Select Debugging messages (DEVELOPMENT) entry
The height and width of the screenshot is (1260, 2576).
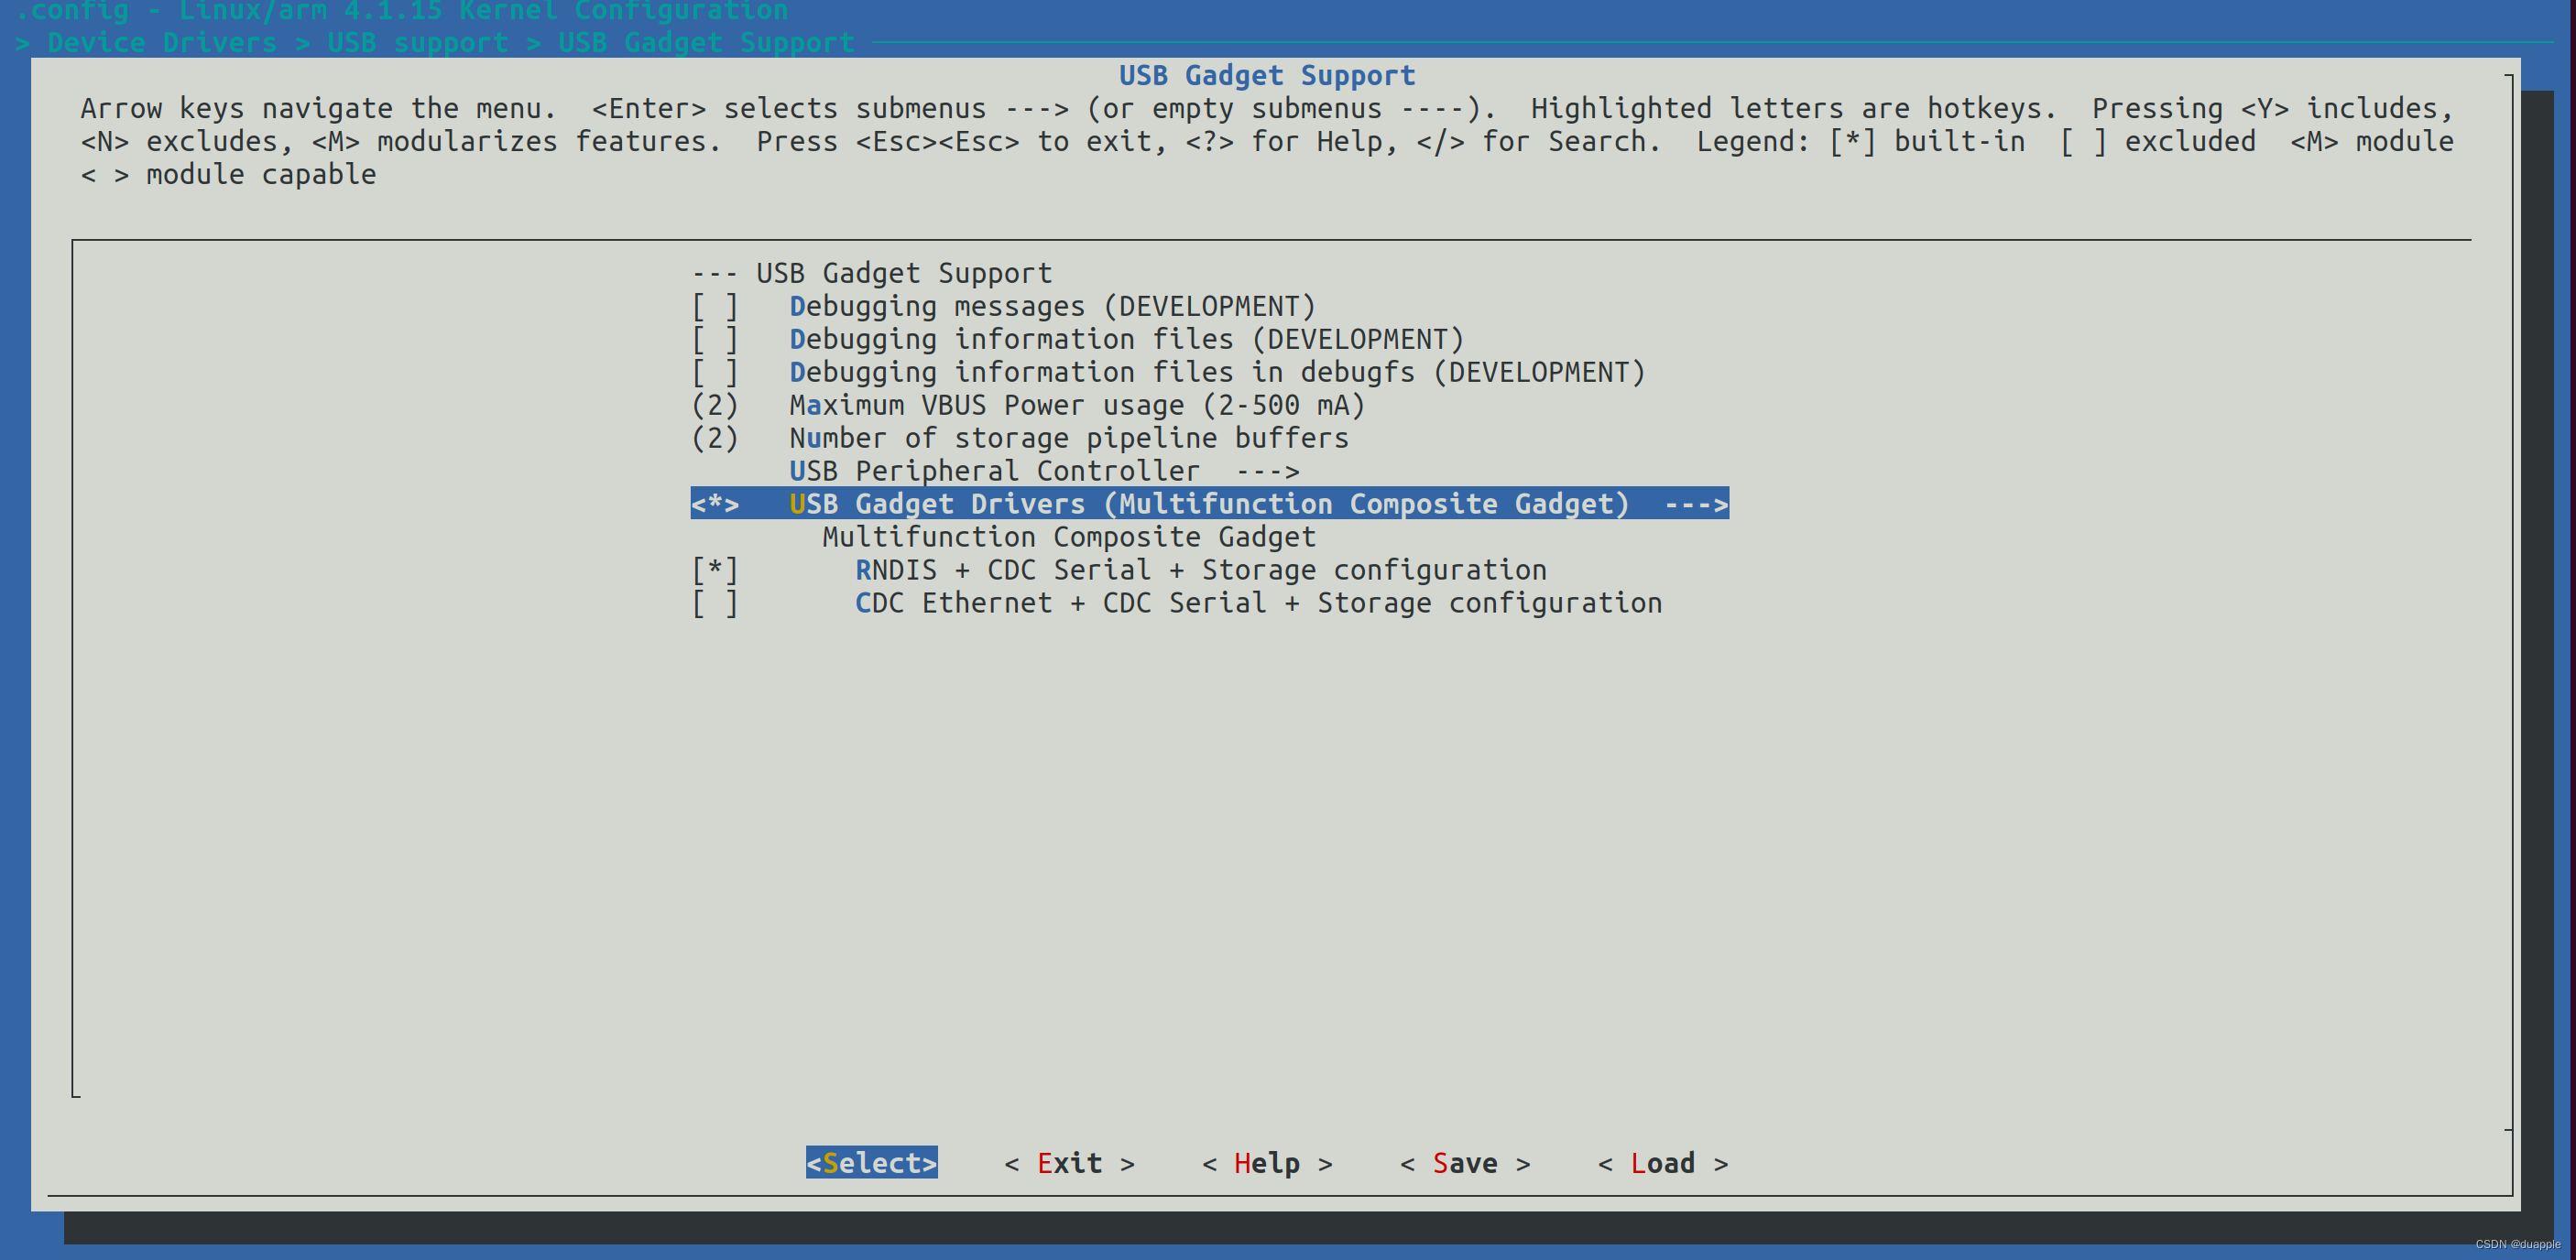click(x=1052, y=307)
